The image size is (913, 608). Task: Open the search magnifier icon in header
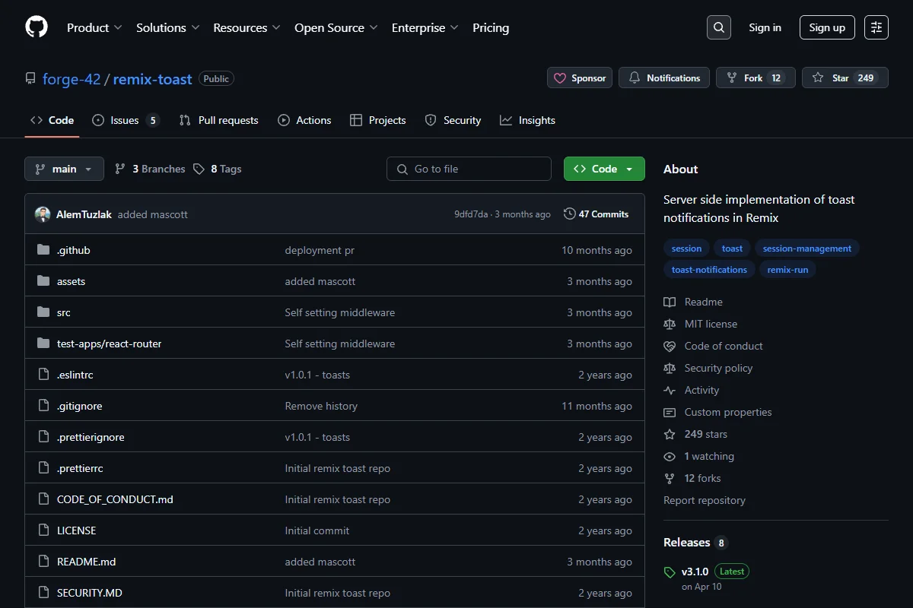click(x=718, y=27)
